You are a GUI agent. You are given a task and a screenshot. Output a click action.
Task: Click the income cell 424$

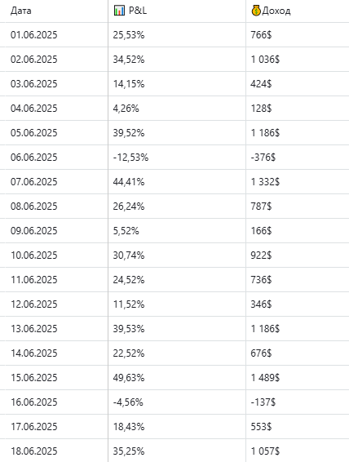point(261,84)
